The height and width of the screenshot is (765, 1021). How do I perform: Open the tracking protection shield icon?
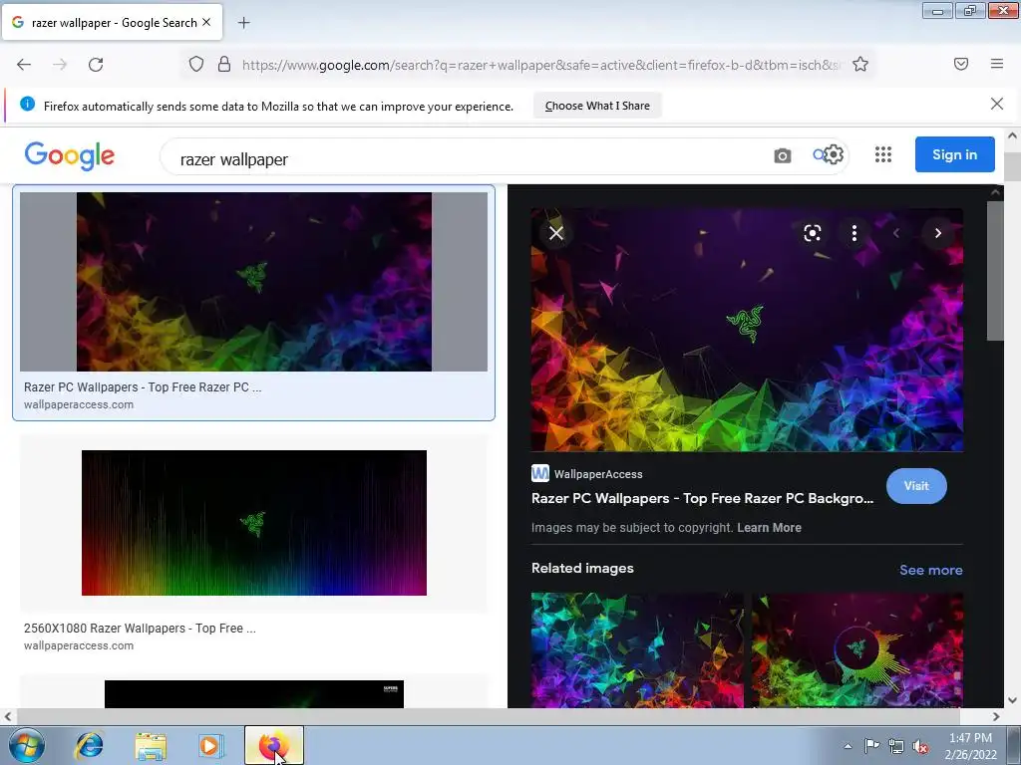(x=196, y=65)
